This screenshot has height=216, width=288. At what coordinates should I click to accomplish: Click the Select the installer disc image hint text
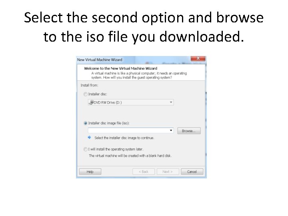coord(124,138)
